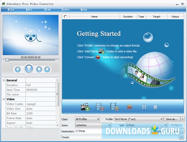Open the File menu
Image resolution: width=187 pixels, height=142 pixels.
pyautogui.click(x=11, y=10)
